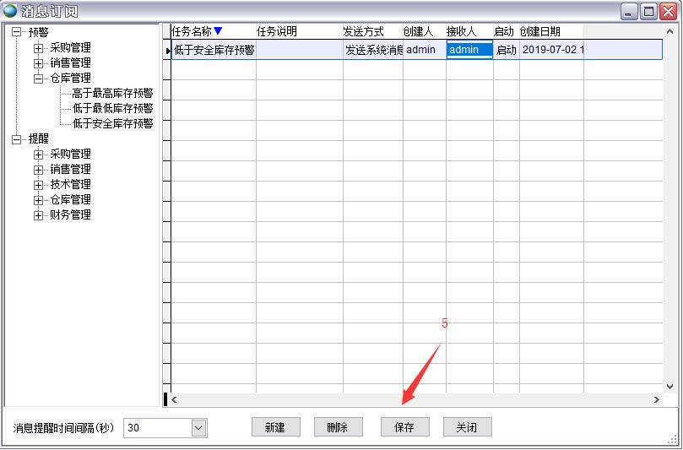Select the 高于最高库存预警 tree item
The width and height of the screenshot is (683, 450).
pos(112,94)
